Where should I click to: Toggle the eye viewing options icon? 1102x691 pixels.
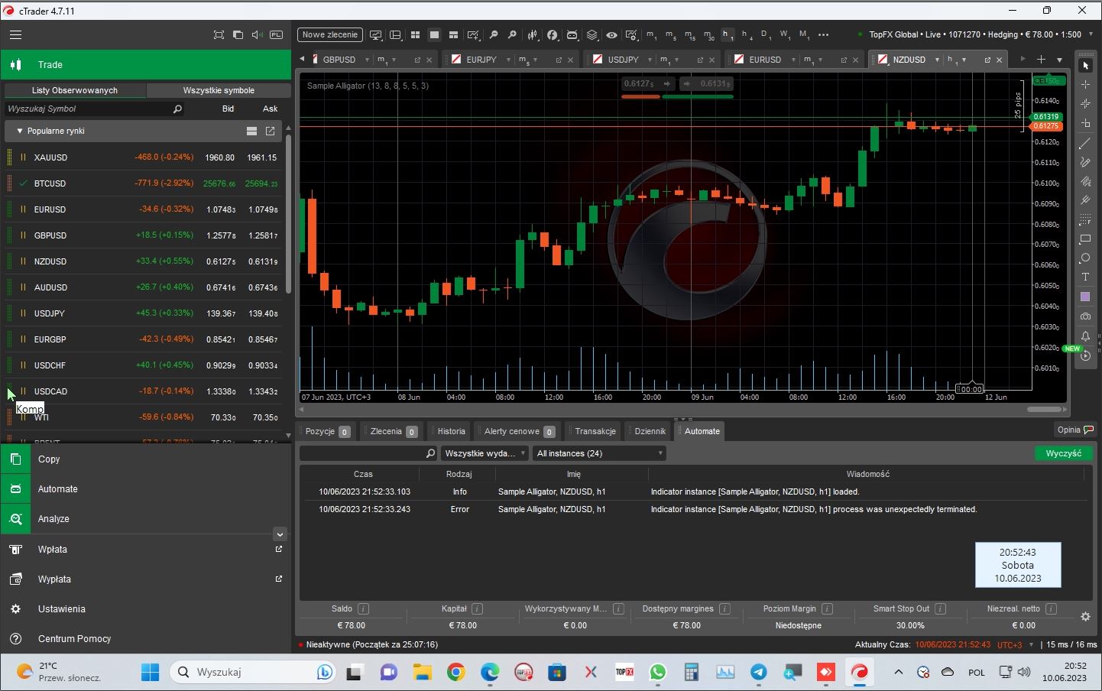[611, 34]
